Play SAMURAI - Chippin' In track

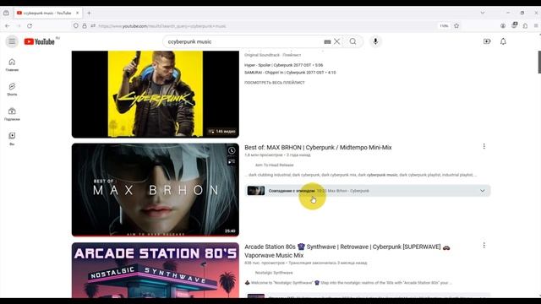(x=290, y=73)
